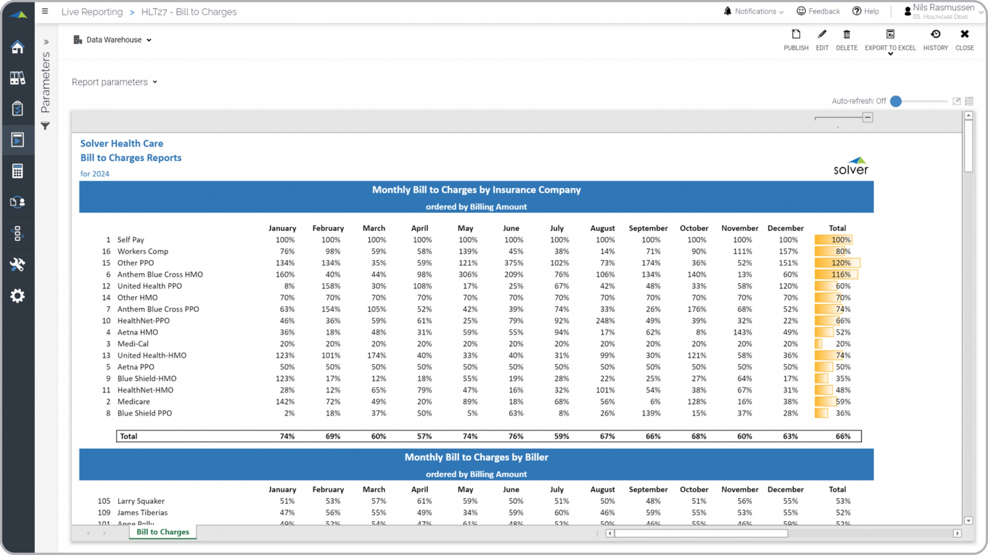Viewport: 988px width, 555px height.
Task: Expand the Parameters panel chevrons
Action: coord(46,42)
